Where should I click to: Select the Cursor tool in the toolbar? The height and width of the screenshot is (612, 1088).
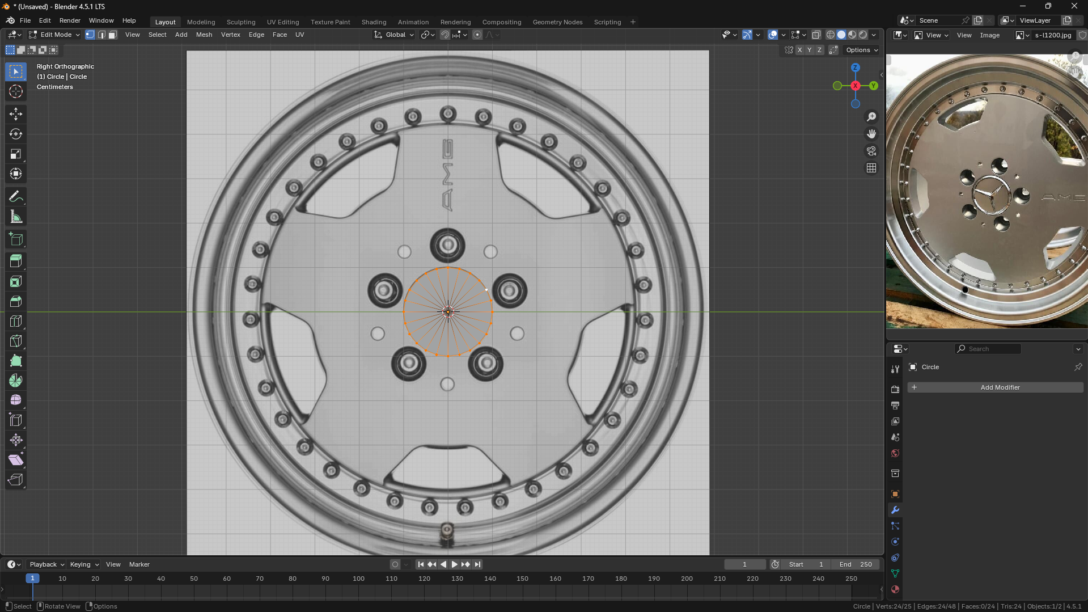pyautogui.click(x=16, y=91)
